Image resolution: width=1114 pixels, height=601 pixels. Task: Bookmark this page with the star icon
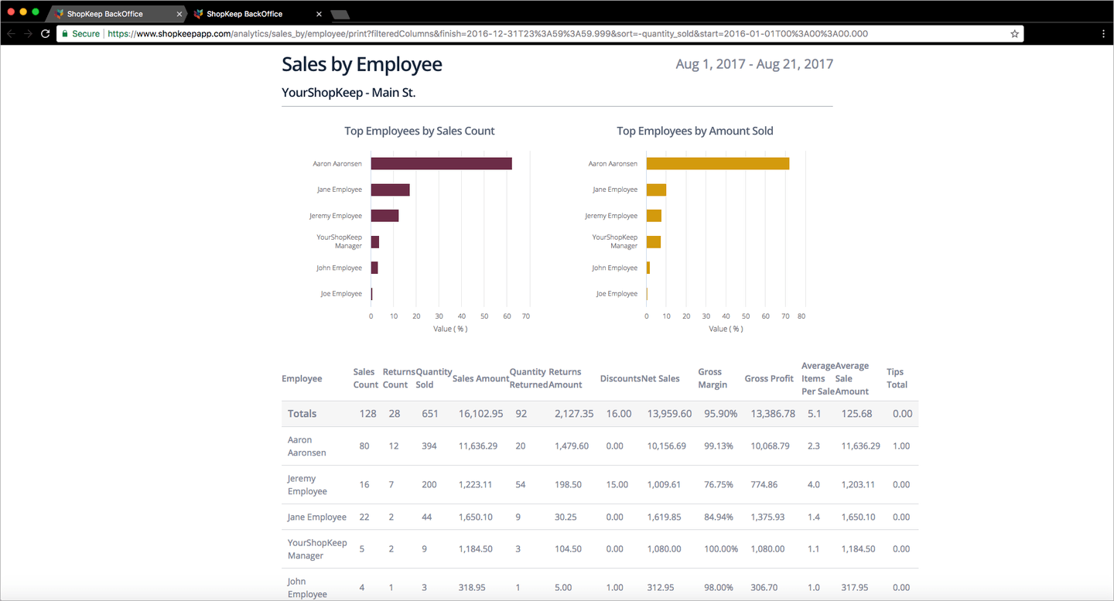click(x=1014, y=34)
